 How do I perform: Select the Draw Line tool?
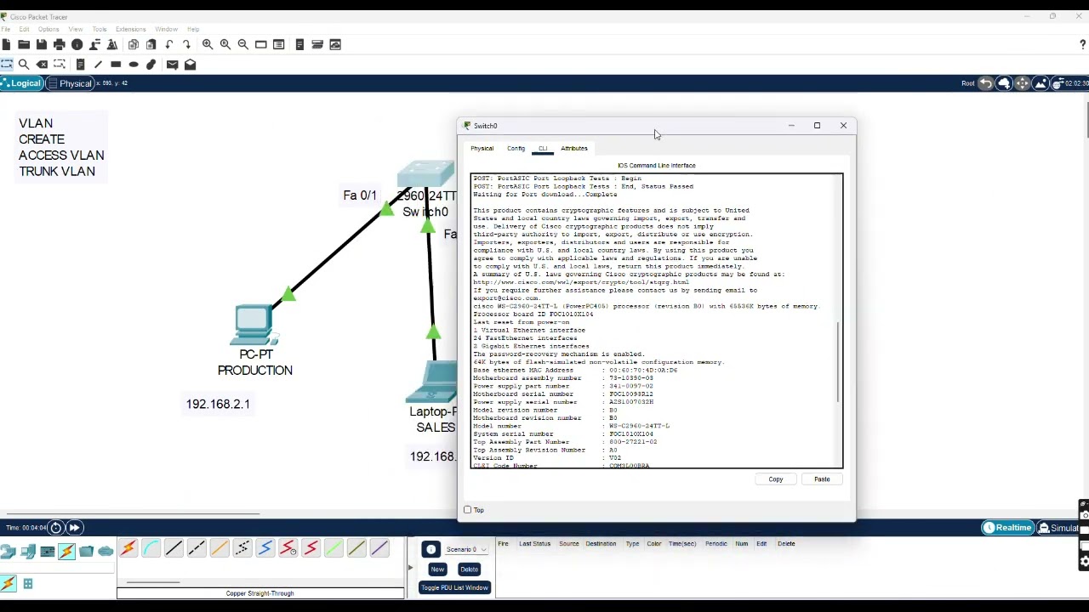click(98, 64)
